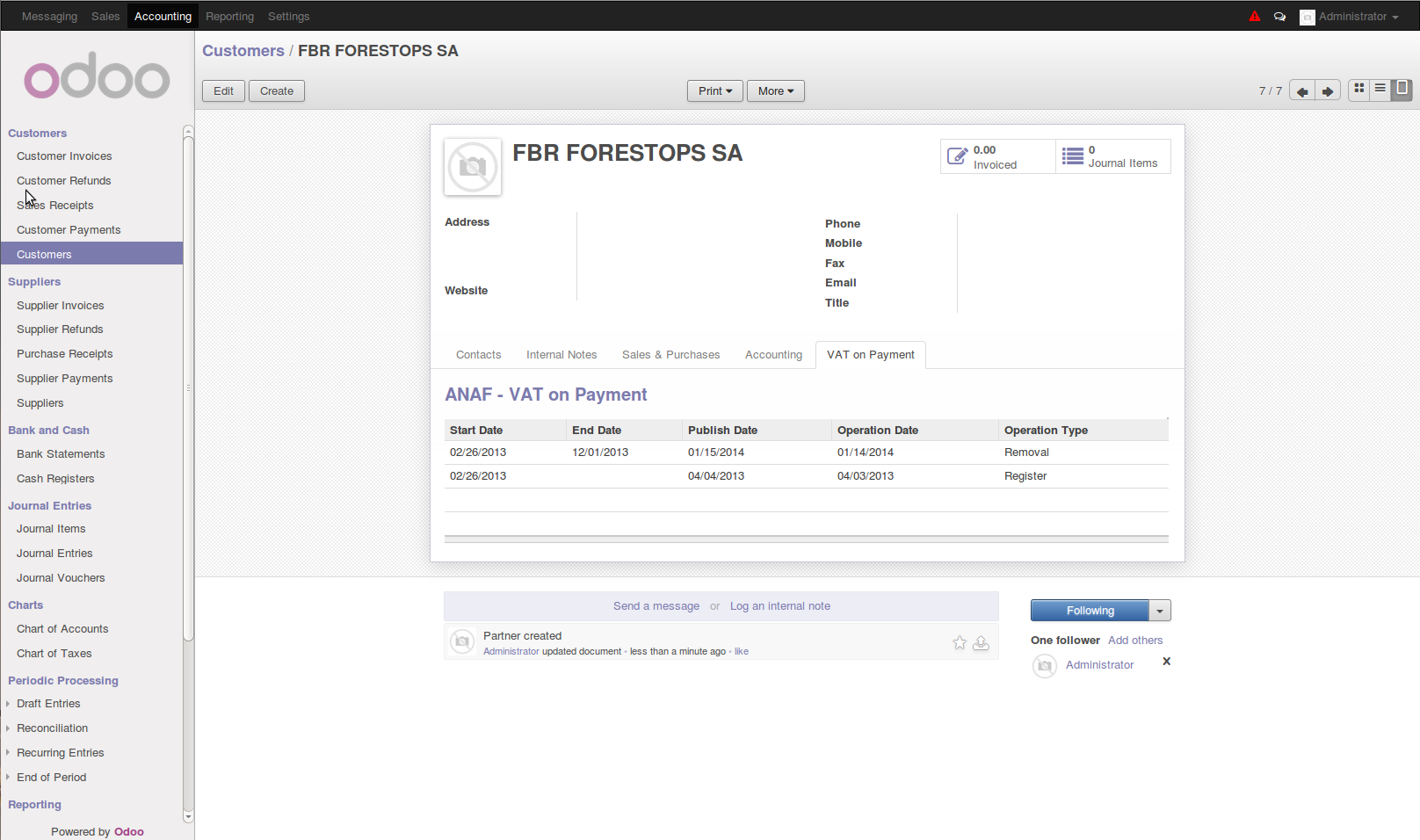
Task: Switch to kanban view icon
Action: tap(1359, 89)
